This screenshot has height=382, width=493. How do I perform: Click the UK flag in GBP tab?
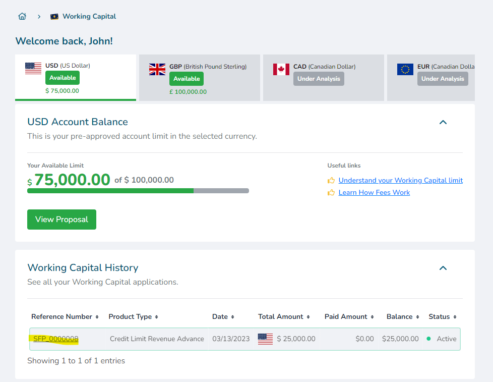pyautogui.click(x=157, y=70)
